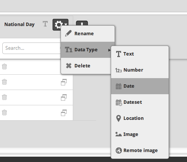Set the data type to Dateset

(140, 102)
